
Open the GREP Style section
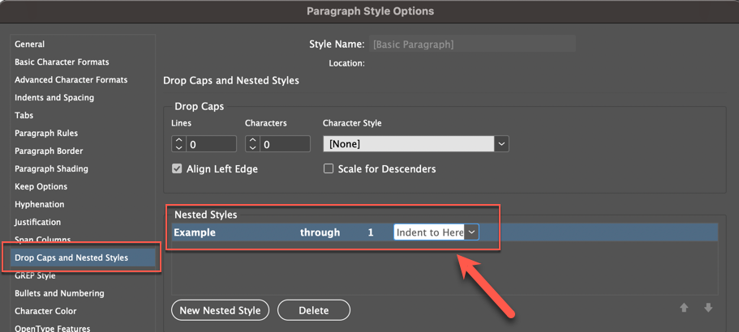pos(37,276)
